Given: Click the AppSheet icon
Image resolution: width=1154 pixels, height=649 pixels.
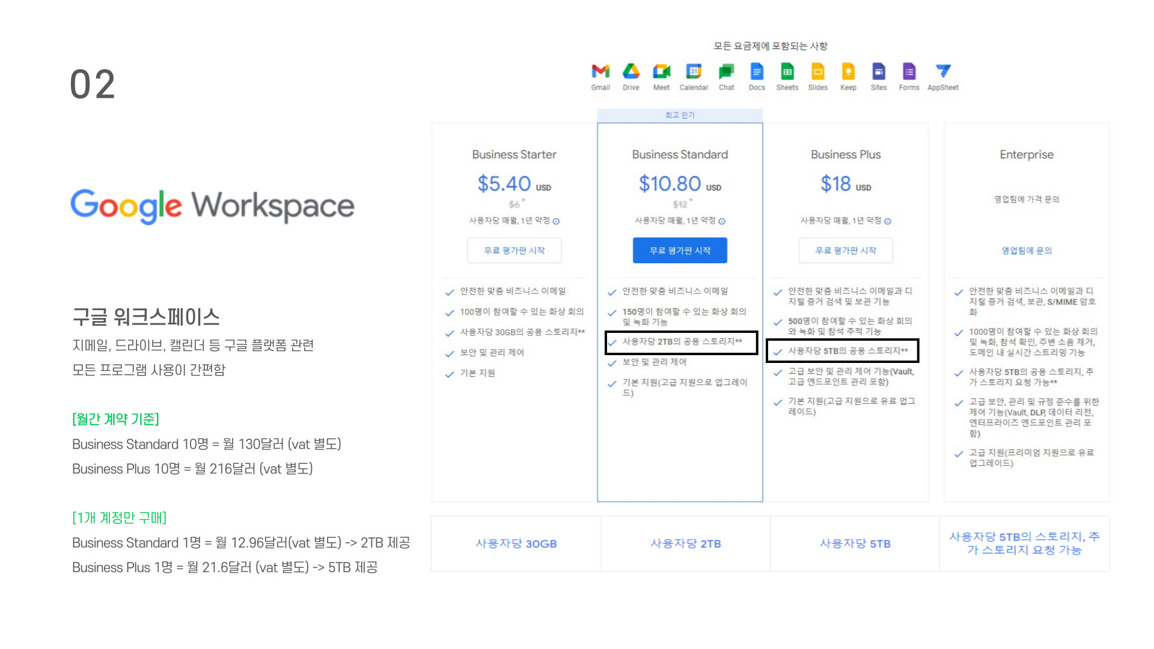Looking at the screenshot, I should pyautogui.click(x=943, y=72).
